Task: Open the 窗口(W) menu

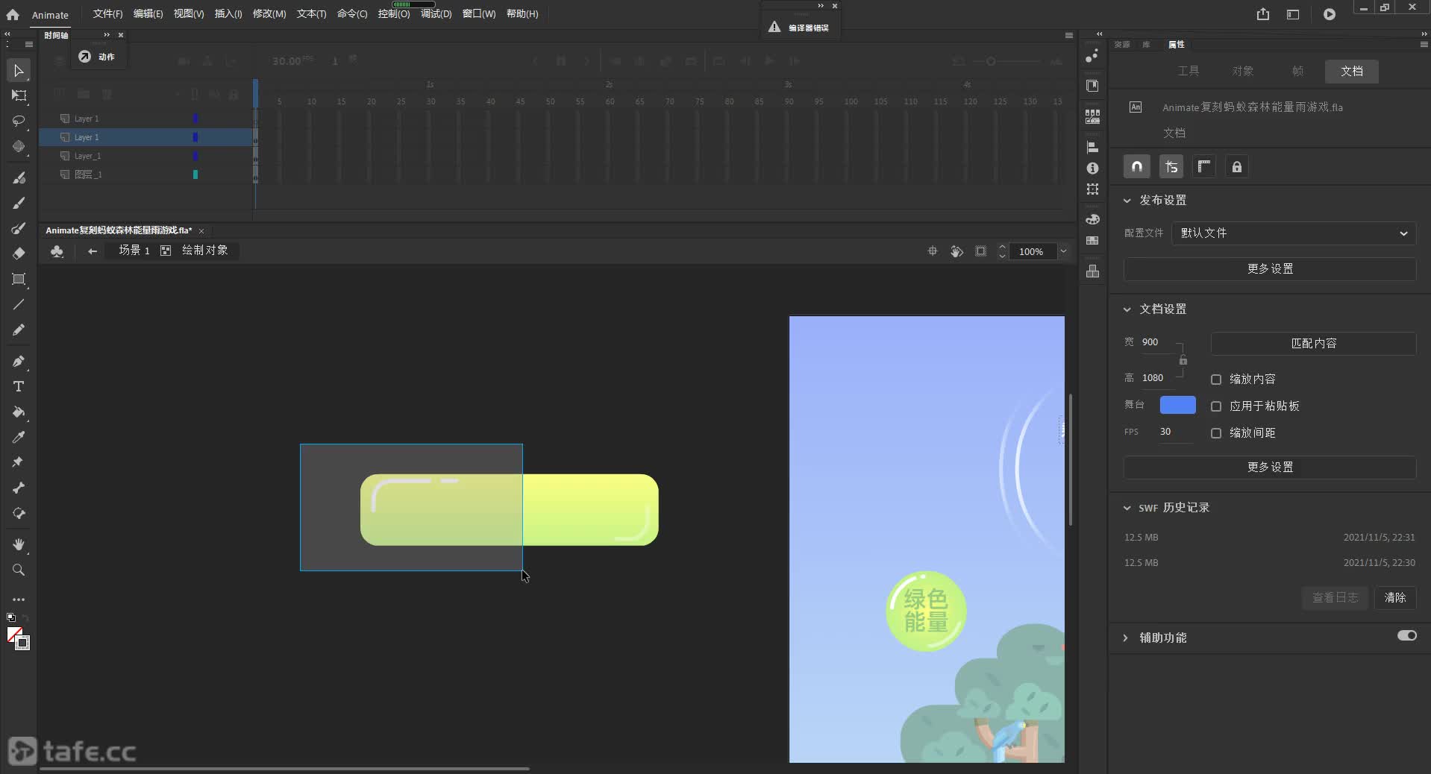Action: pyautogui.click(x=479, y=14)
